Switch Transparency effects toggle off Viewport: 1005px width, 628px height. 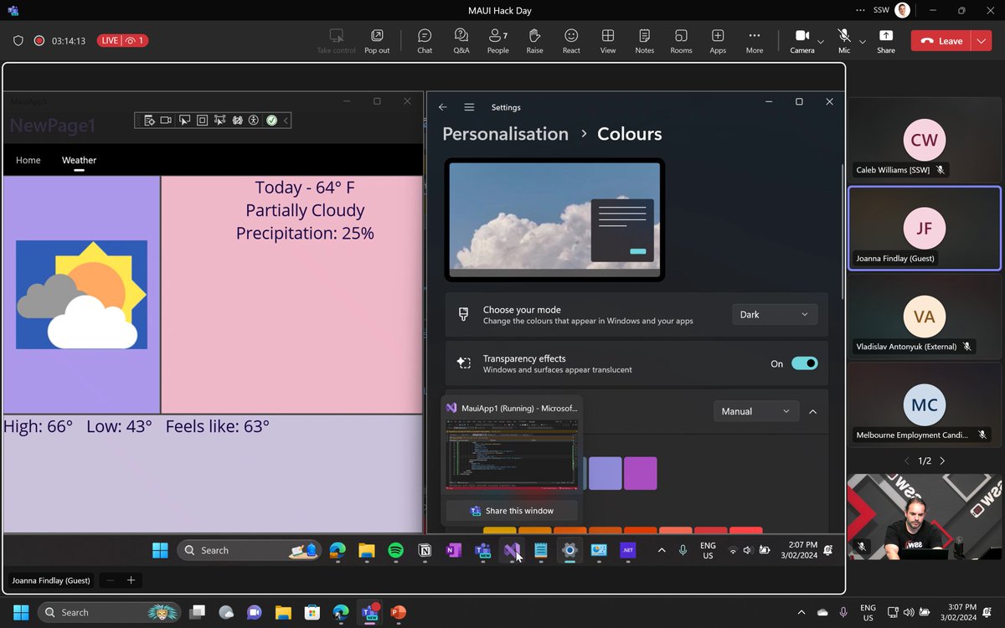pyautogui.click(x=804, y=363)
